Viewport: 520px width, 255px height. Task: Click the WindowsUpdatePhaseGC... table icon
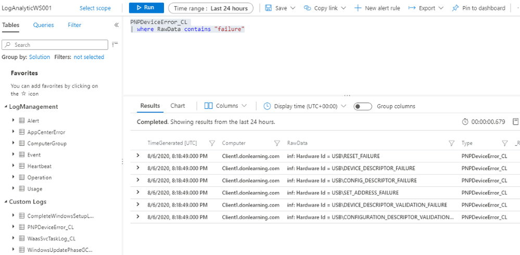tap(22, 250)
